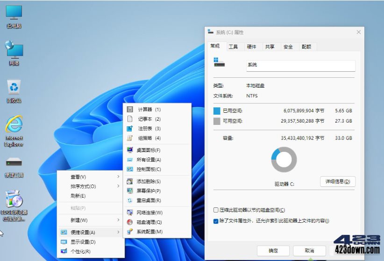Click the 27.3 GB free space value

coord(344,121)
